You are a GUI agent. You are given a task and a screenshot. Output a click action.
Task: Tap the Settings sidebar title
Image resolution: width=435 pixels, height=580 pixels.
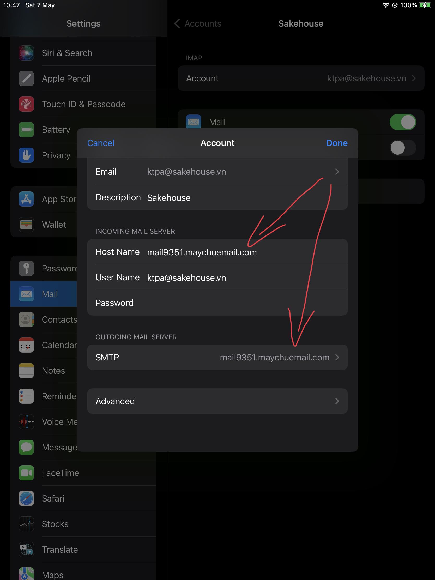tap(83, 23)
